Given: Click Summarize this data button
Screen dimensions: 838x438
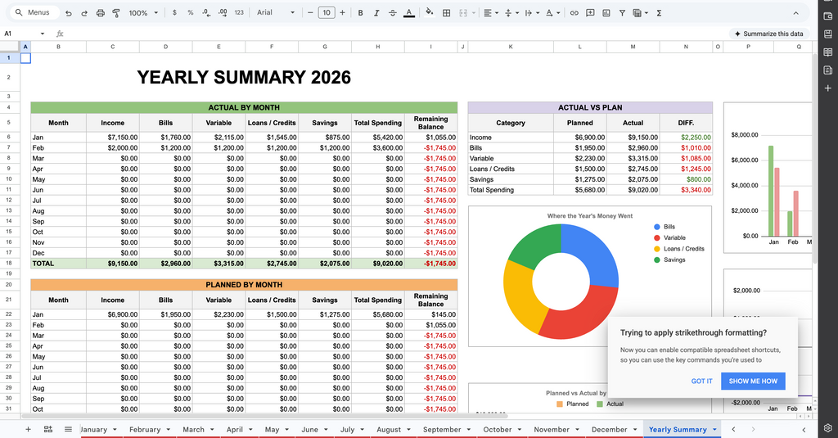Looking at the screenshot, I should click(x=769, y=34).
